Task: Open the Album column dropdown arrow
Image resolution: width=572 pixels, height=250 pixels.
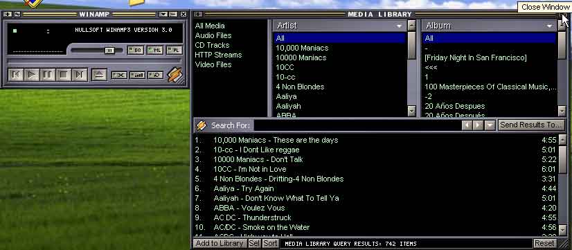Action: 549,26
